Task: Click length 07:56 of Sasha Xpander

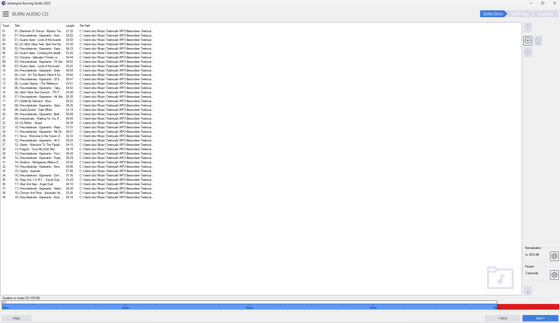Action: coord(69,171)
